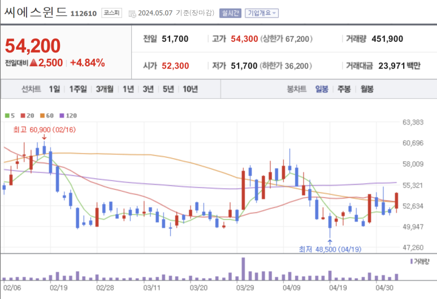The image size is (437, 299).
Task: Click the 03/29 date axis label
Action: pos(245,288)
